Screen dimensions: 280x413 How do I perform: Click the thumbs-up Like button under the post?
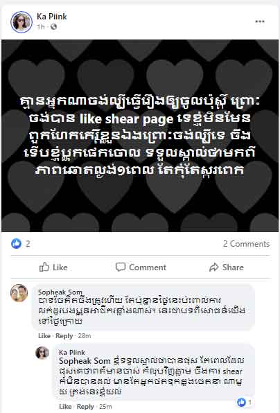tap(53, 267)
